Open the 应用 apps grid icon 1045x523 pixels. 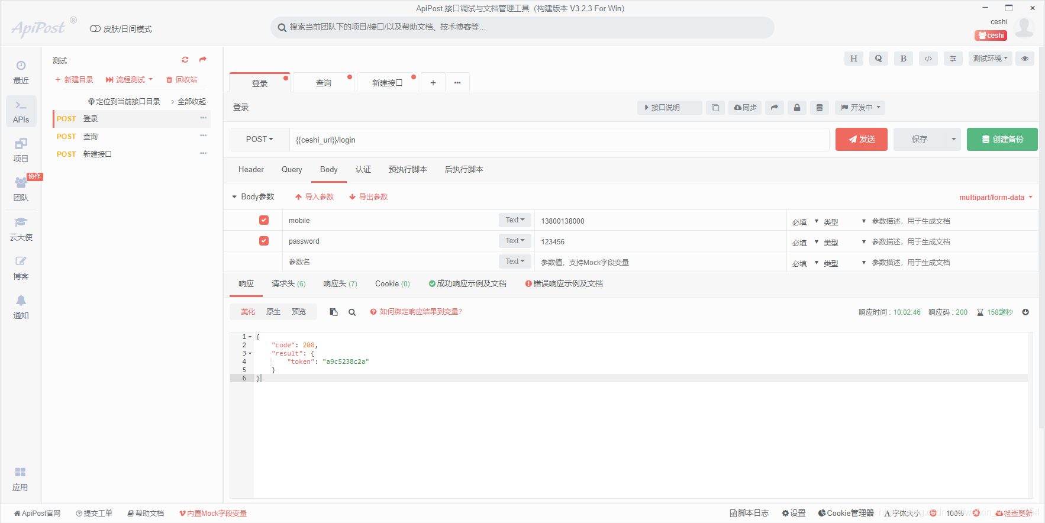[21, 479]
